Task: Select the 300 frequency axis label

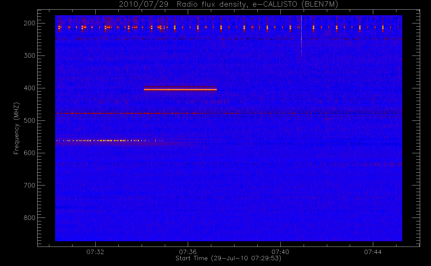Action: tap(30, 56)
